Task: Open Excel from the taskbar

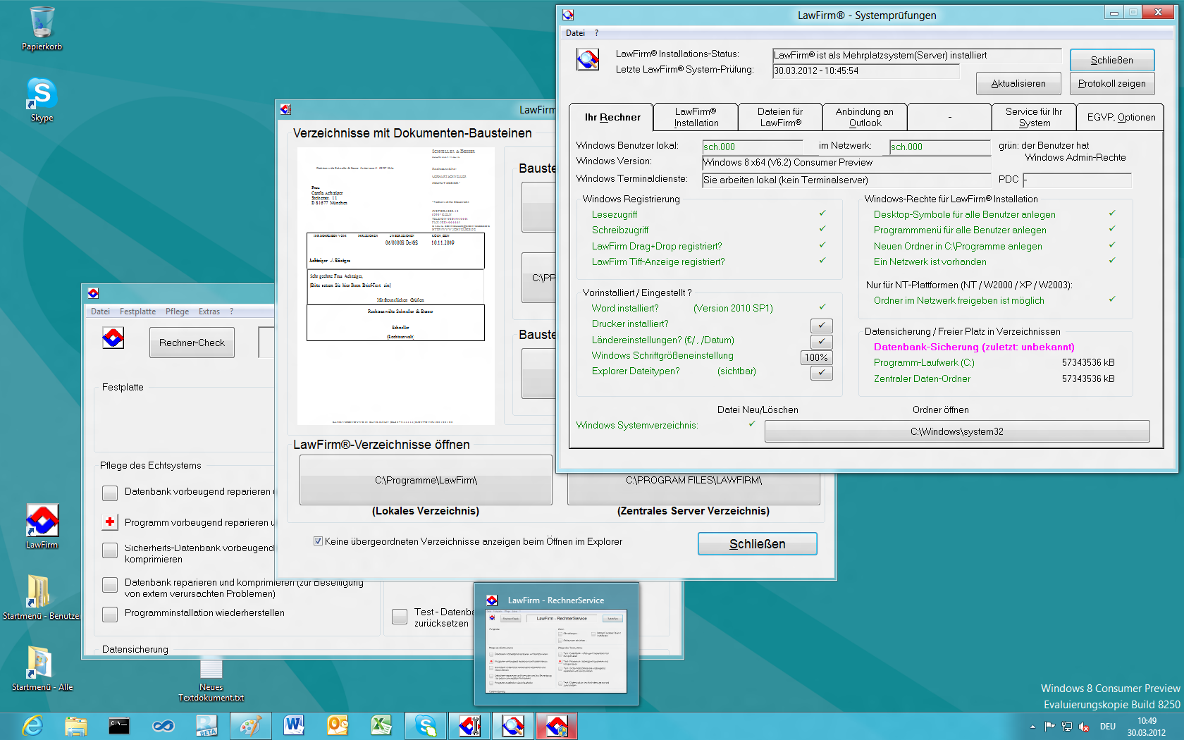Action: pos(381,726)
